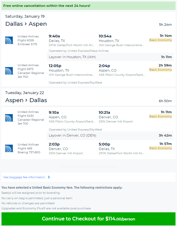Image resolution: width=177 pixels, height=227 pixels.
Task: Click Basic Economy label on Aspen–Denver flight
Action: pyautogui.click(x=160, y=116)
